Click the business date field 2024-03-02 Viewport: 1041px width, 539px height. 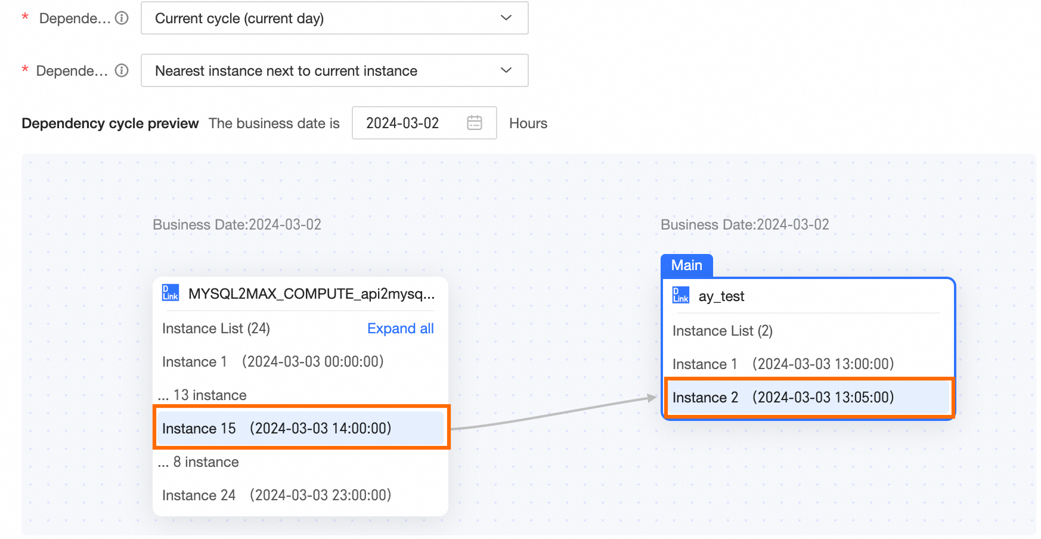[x=425, y=123]
